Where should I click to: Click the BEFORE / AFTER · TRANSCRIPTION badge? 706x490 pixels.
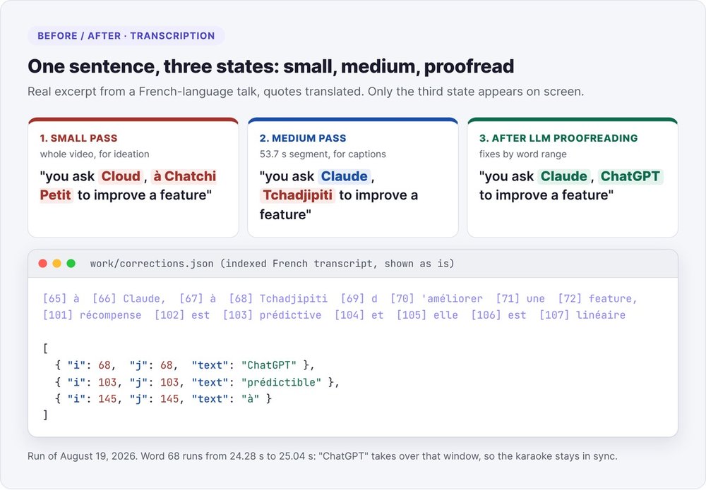pyautogui.click(x=126, y=36)
